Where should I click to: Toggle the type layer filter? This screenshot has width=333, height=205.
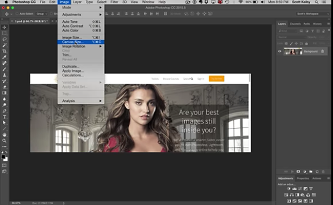(312, 31)
